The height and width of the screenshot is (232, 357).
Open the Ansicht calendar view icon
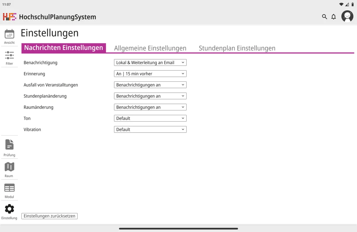pyautogui.click(x=9, y=34)
